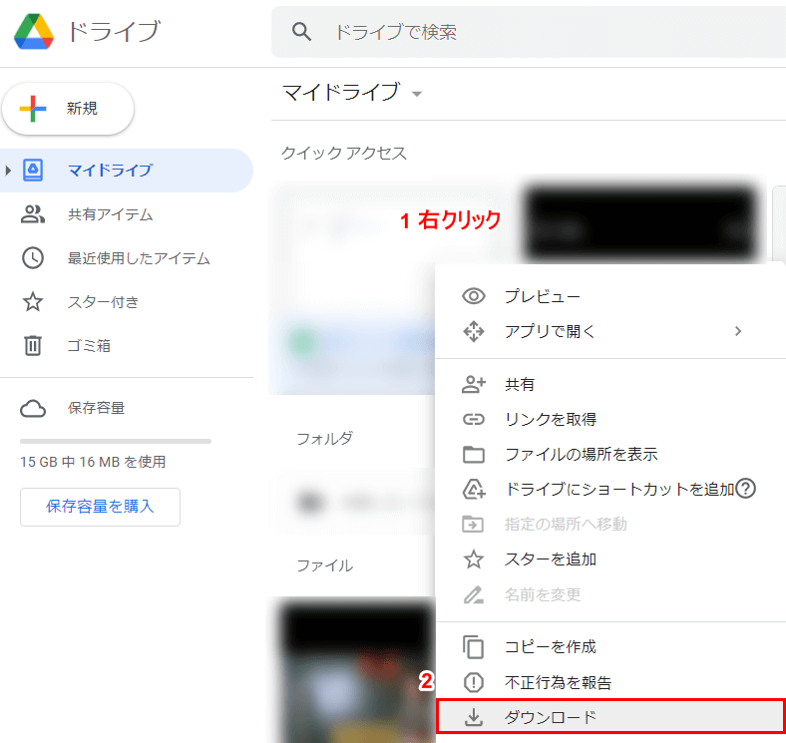Expand the マイドライブ tree arrow in sidebar
Screen dimensions: 786x743
[x=9, y=171]
